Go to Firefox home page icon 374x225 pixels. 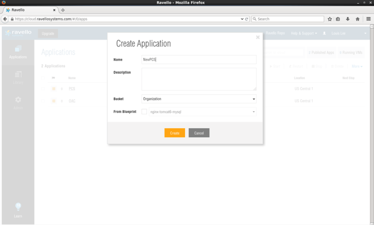point(357,19)
